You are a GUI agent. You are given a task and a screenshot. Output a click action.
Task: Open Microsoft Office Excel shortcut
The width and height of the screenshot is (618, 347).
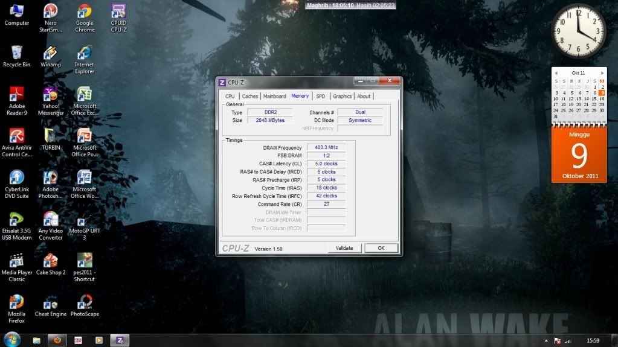click(x=85, y=101)
